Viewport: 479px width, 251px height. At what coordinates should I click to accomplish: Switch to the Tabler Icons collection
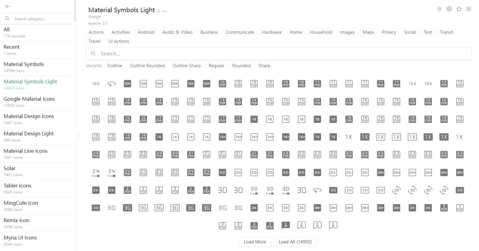point(22,185)
